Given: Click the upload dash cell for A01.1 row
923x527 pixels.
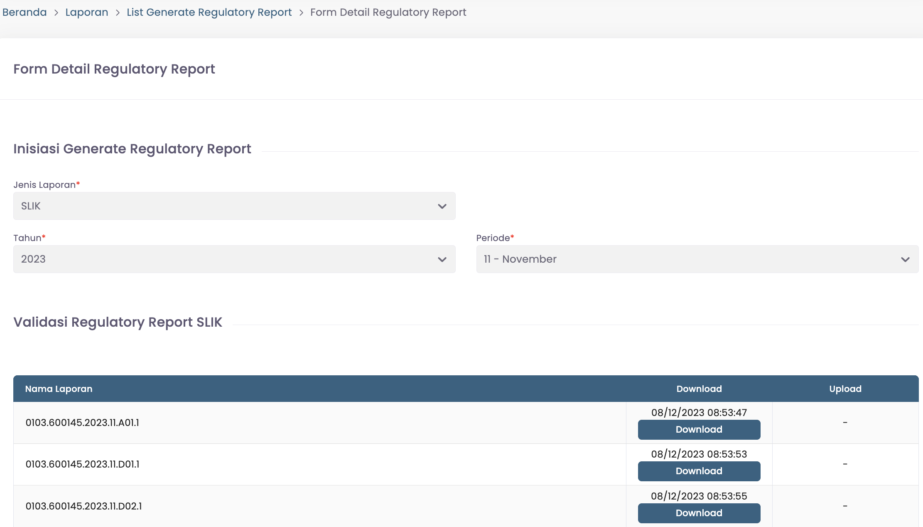Looking at the screenshot, I should (x=845, y=423).
